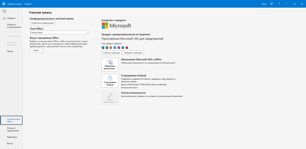Click Обновить лицензию button
Viewport: 306px width, 149px height.
pos(133,53)
